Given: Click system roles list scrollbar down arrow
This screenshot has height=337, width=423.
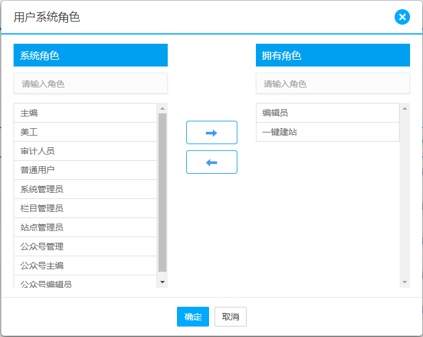Looking at the screenshot, I should click(163, 282).
